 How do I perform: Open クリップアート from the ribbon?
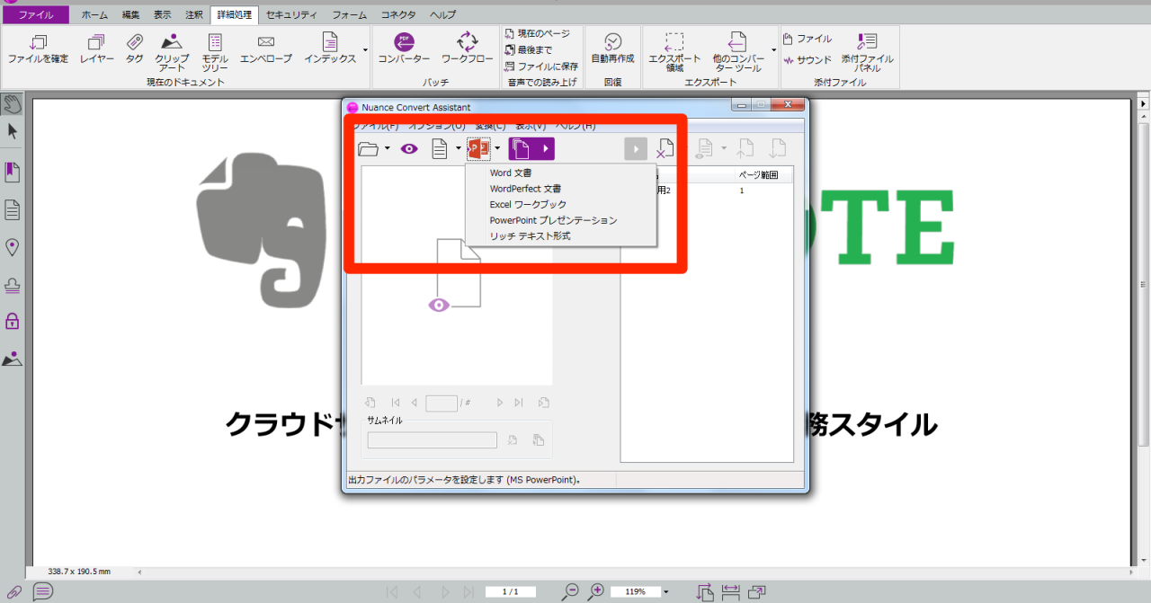[x=172, y=53]
